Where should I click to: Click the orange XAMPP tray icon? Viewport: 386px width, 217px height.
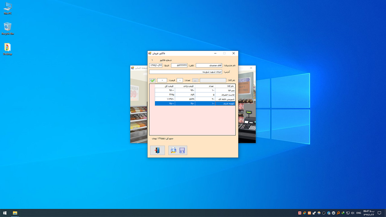(x=309, y=213)
